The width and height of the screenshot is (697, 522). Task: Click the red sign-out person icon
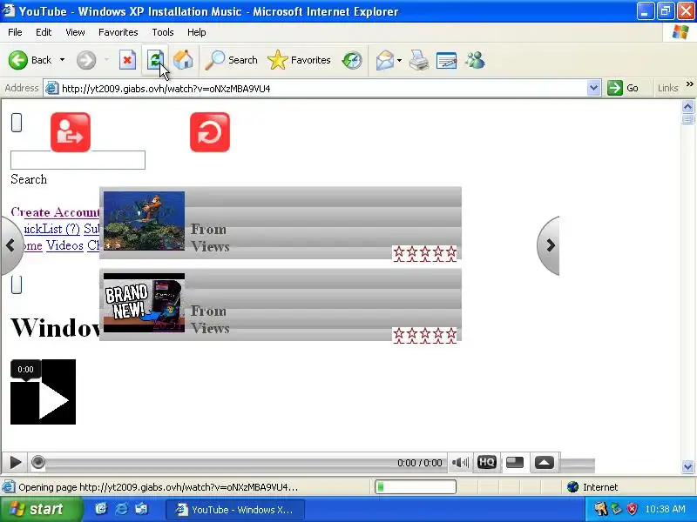71,132
